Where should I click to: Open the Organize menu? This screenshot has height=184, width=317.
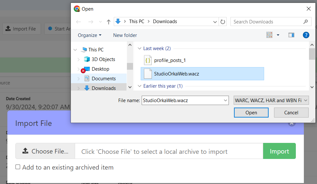(89, 35)
